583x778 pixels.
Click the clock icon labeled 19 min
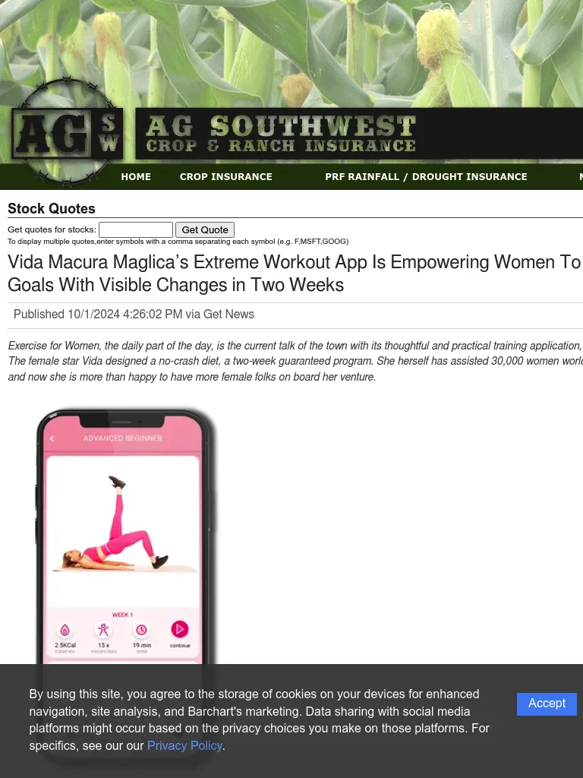pyautogui.click(x=142, y=630)
